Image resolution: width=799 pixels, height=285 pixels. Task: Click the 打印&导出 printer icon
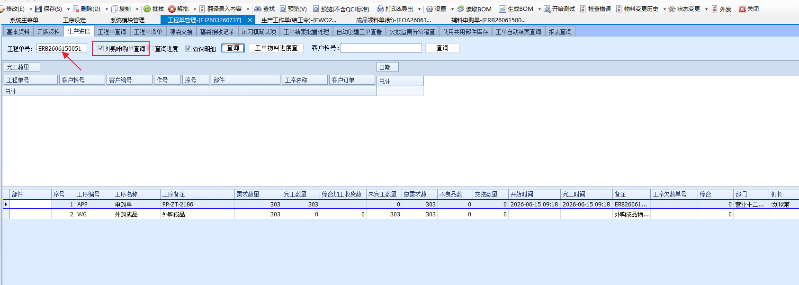pos(380,9)
